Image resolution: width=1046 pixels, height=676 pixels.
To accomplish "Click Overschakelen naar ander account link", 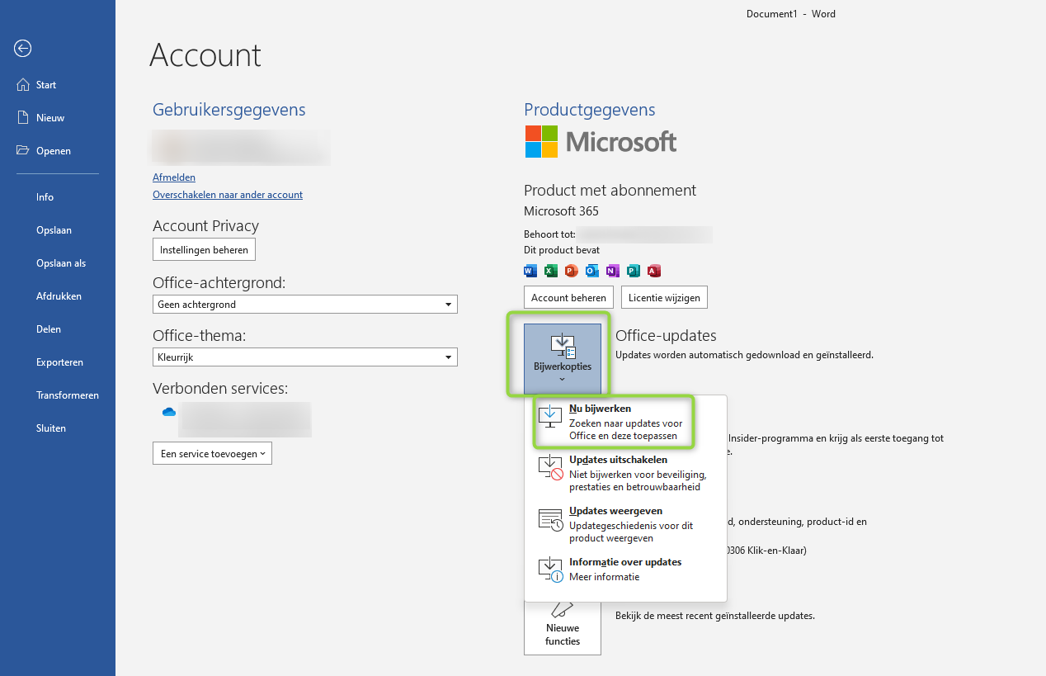I will (x=228, y=195).
